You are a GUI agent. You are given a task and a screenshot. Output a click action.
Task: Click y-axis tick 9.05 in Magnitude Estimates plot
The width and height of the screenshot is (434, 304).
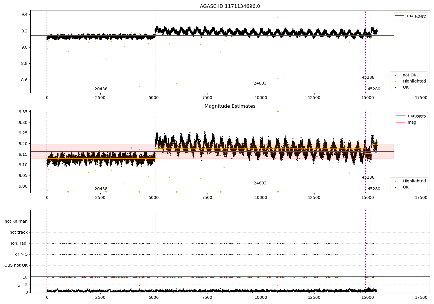pyautogui.click(x=23, y=176)
